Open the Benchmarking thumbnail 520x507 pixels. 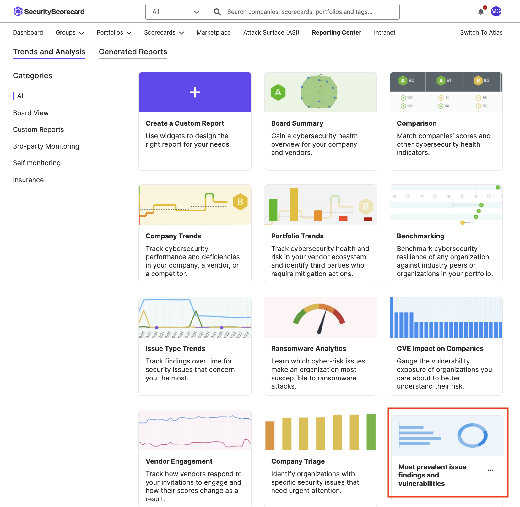tap(446, 205)
